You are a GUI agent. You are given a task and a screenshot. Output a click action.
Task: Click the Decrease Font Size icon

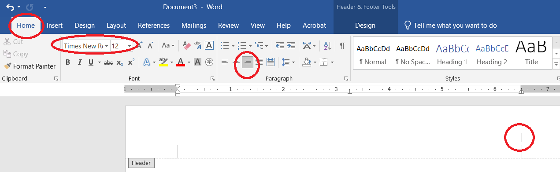[x=150, y=46]
